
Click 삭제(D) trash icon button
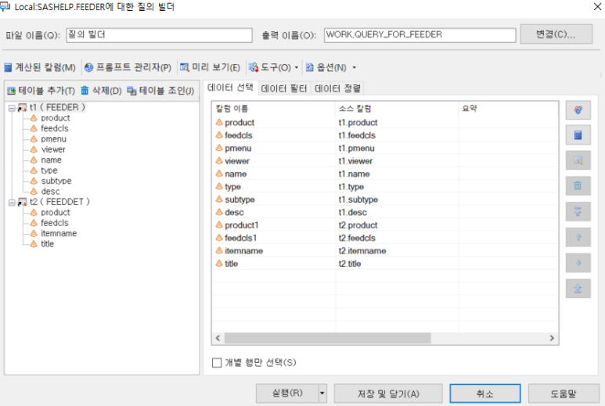click(101, 91)
